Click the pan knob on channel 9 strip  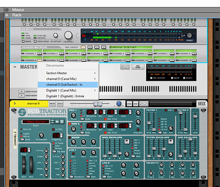coord(119,104)
